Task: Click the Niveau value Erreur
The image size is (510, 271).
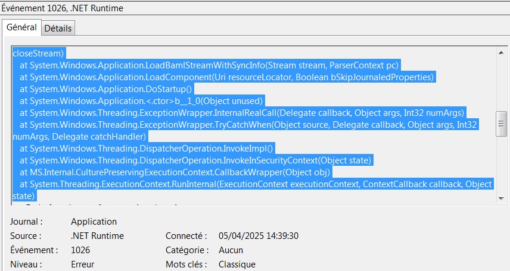Action: pyautogui.click(x=82, y=264)
